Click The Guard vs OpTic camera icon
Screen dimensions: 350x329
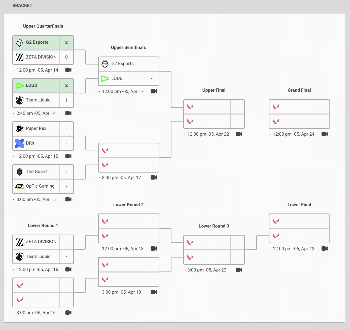click(x=68, y=199)
